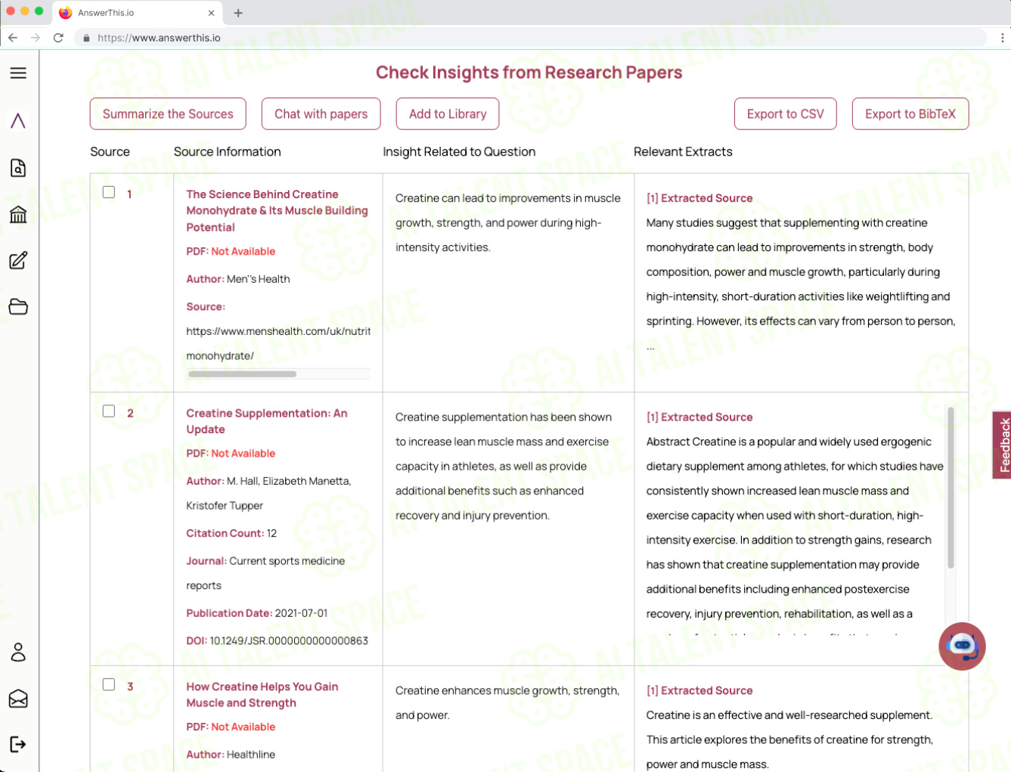Viewport: 1011px width, 772px height.
Task: Export citations with Export to BibTeX
Action: pyautogui.click(x=910, y=113)
